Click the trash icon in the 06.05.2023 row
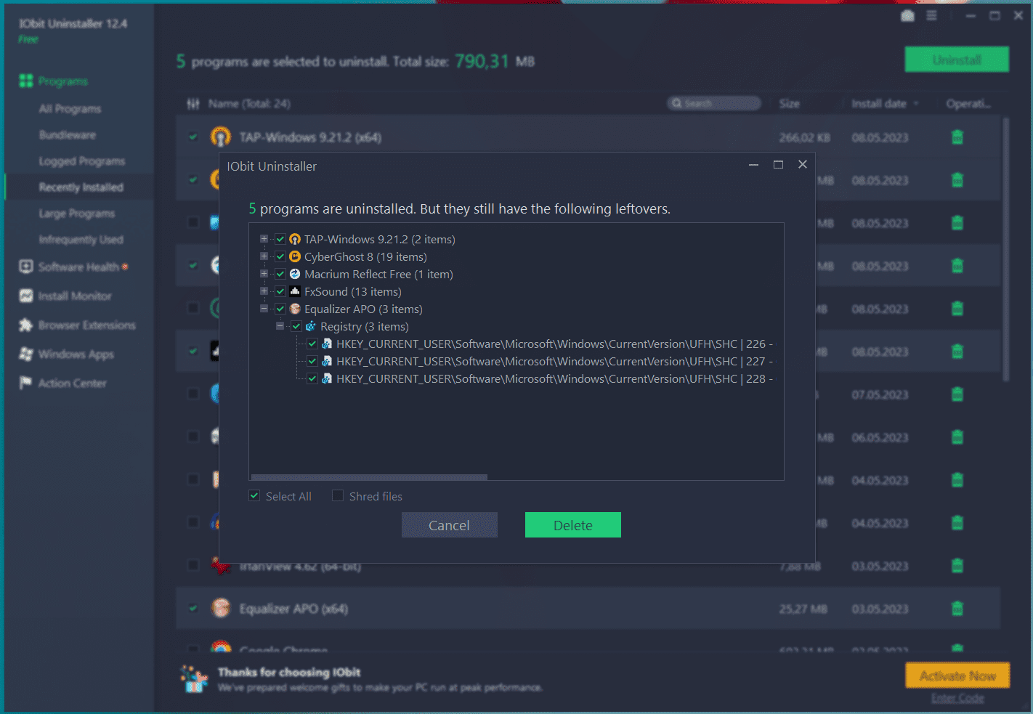The image size is (1033, 714). point(957,437)
